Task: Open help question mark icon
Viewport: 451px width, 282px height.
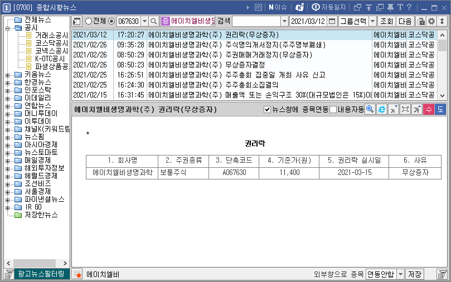Action: 409,7
